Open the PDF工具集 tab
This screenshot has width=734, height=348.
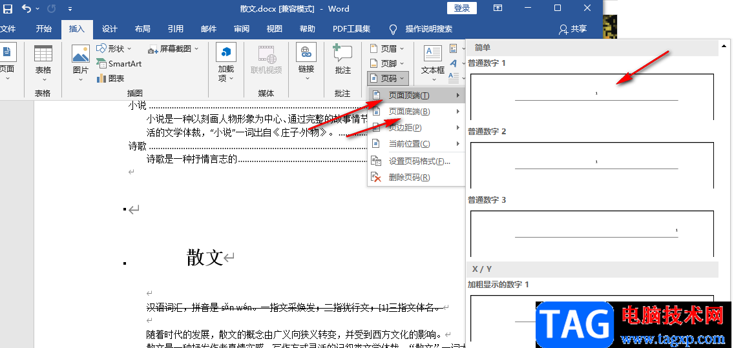point(351,29)
